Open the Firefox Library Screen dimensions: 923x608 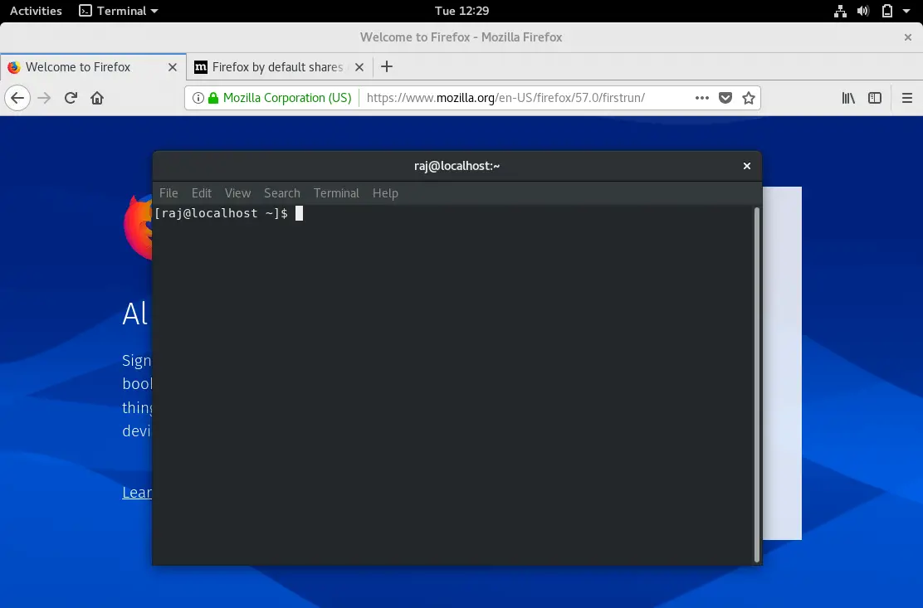pos(848,97)
